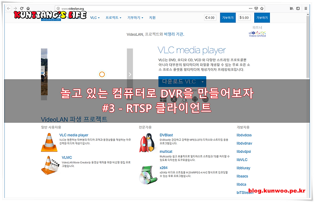This screenshot has width=314, height=202.
Task: Open the libaacs library link
Action: pyautogui.click(x=242, y=176)
